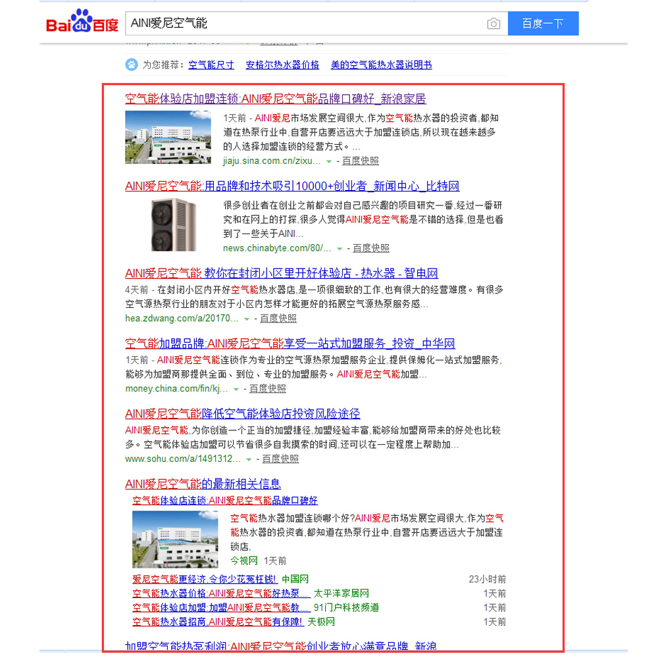Click the paw icon beside 为您推荐
This screenshot has width=658, height=658.
[x=132, y=65]
